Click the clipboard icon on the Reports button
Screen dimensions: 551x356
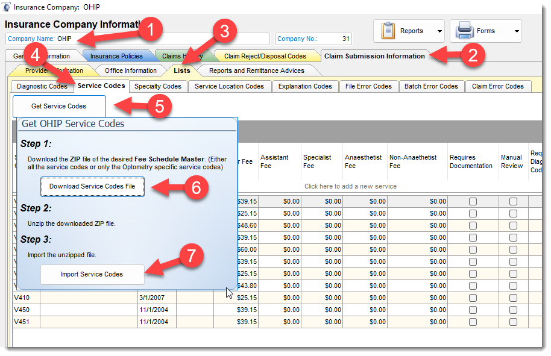pos(388,31)
